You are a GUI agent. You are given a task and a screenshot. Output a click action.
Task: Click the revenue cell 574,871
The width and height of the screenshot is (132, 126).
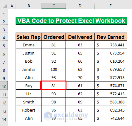[110, 86]
